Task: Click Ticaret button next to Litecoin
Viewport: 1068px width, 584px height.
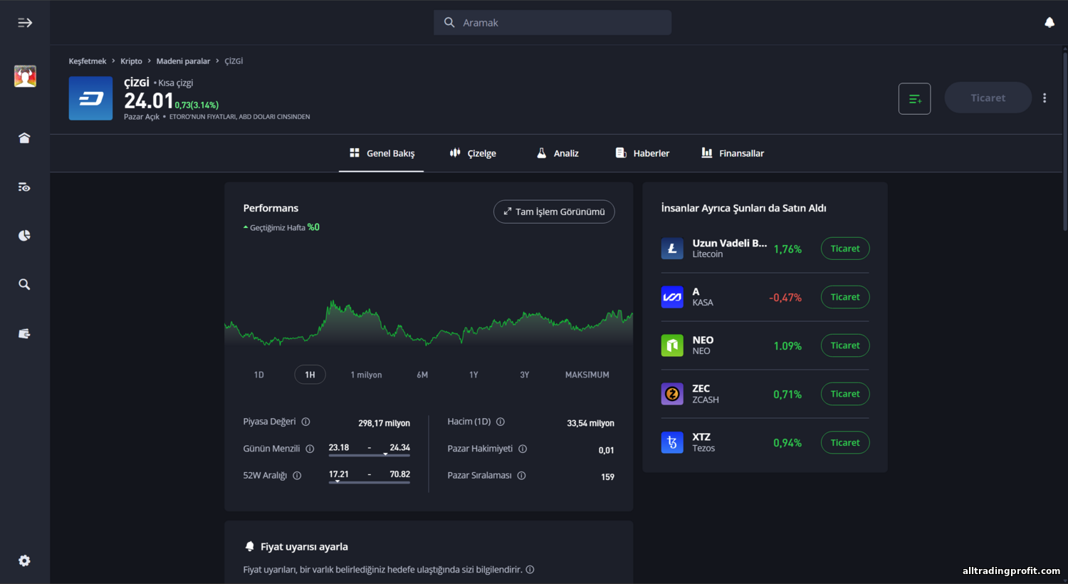Action: pos(844,249)
